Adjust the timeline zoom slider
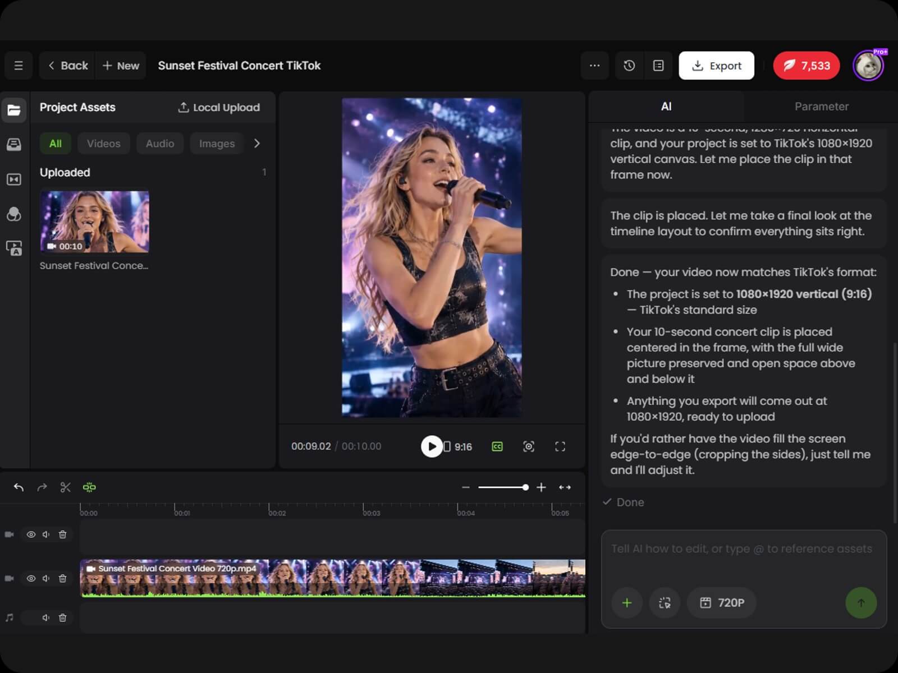This screenshot has width=898, height=673. point(503,487)
